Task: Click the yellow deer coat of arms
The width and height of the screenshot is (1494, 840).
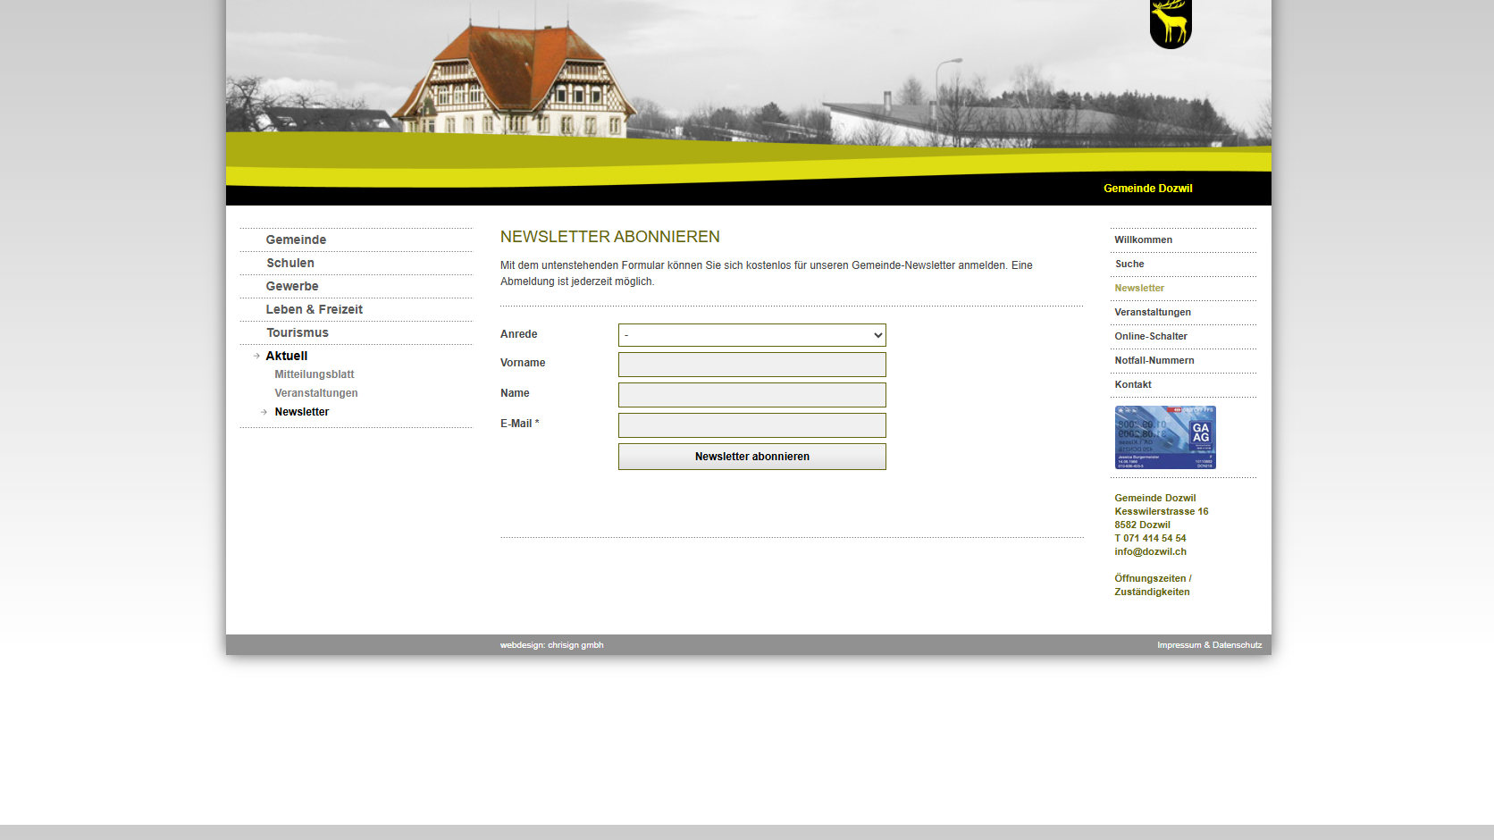Action: 1171,23
